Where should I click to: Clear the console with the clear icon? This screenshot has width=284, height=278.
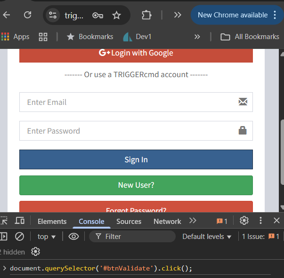(x=19, y=237)
